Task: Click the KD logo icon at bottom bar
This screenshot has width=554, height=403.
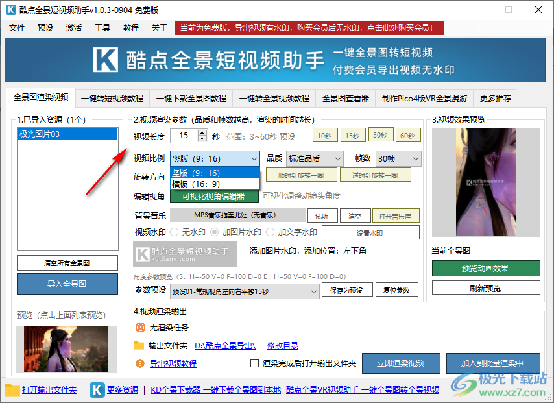Action: pyautogui.click(x=96, y=390)
